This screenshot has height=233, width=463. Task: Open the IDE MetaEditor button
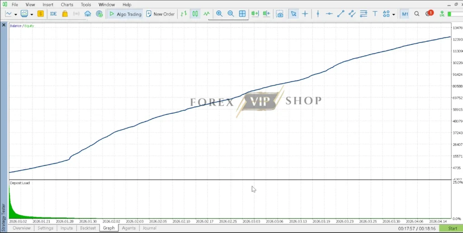pos(53,14)
